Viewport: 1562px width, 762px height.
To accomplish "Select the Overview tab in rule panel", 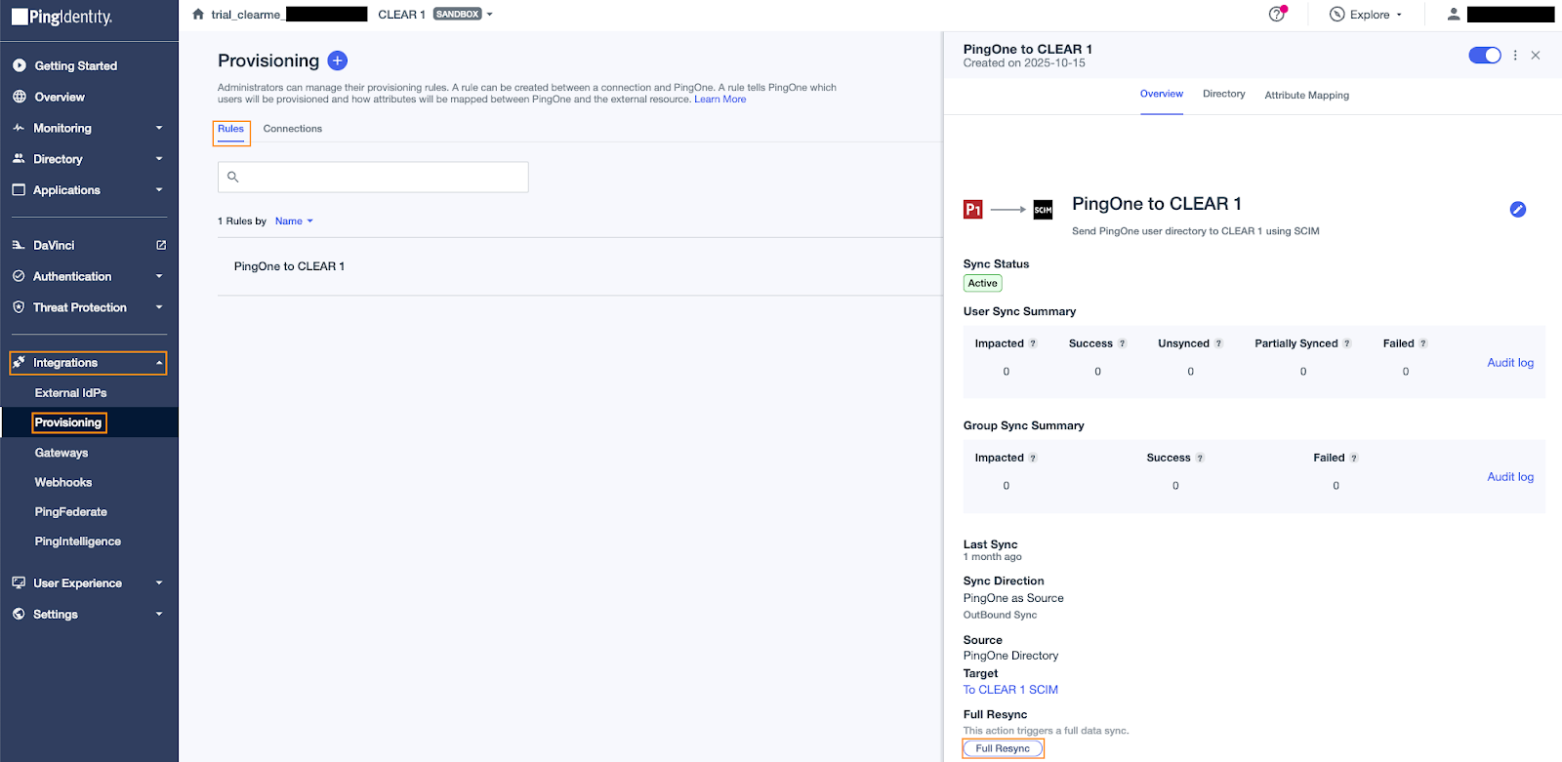I will [1162, 94].
